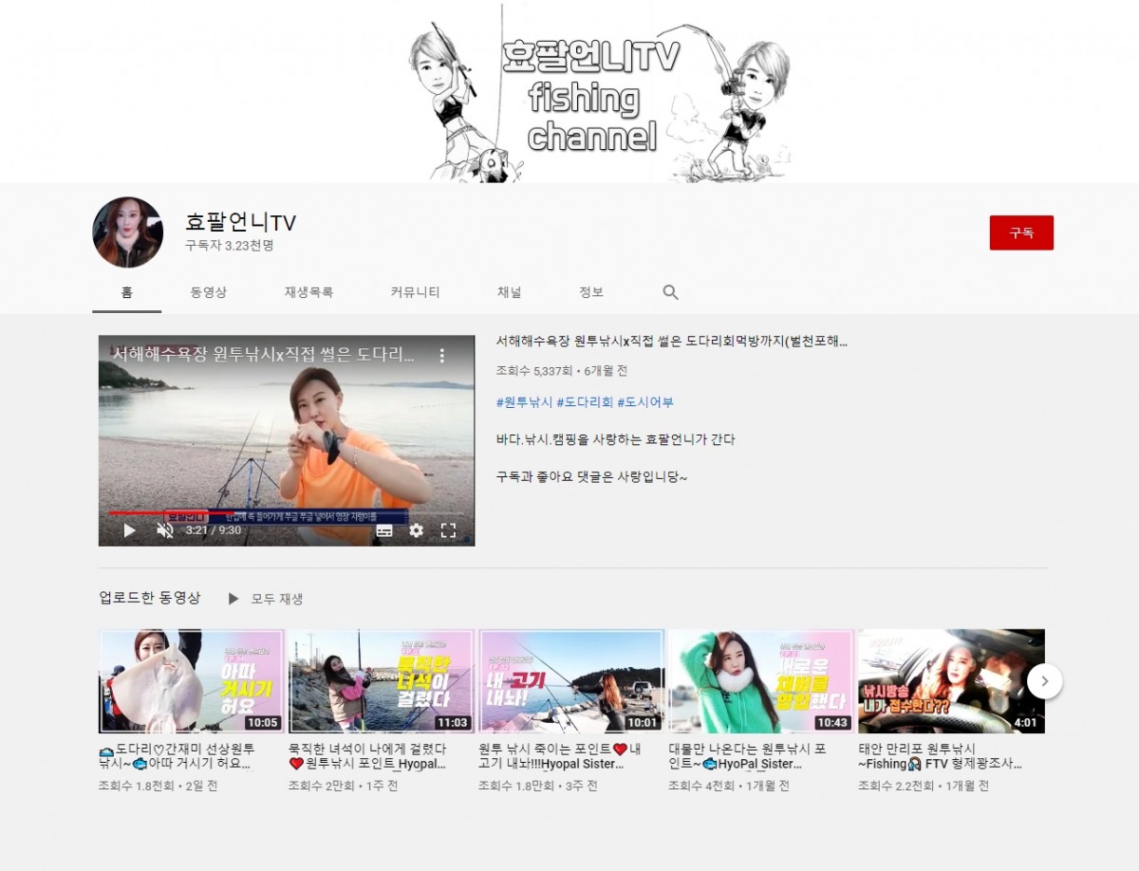Click the channel search magnifier icon
The image size is (1139, 871).
pos(670,292)
